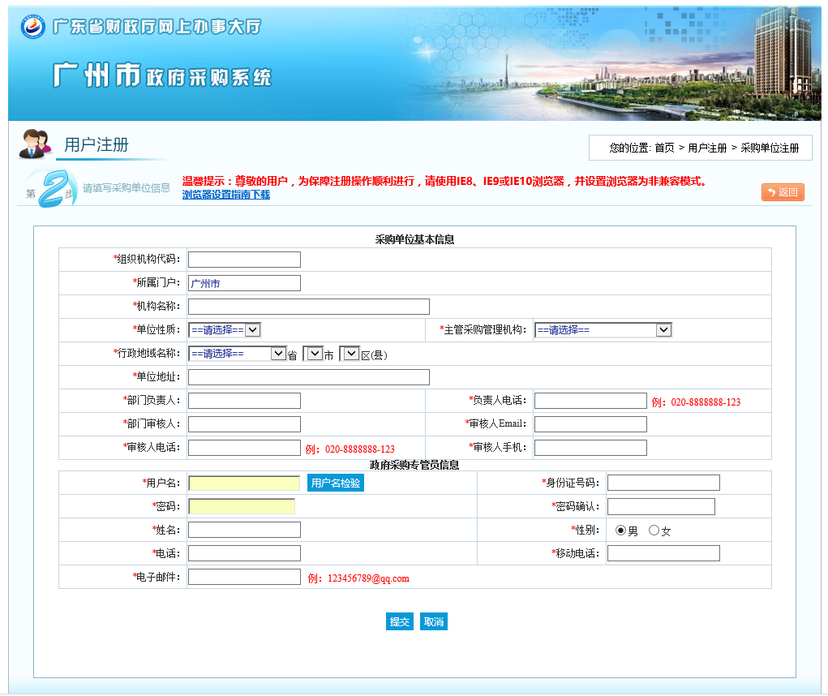Click the 返回 back button
This screenshot has height=696, width=828.
coord(783,192)
